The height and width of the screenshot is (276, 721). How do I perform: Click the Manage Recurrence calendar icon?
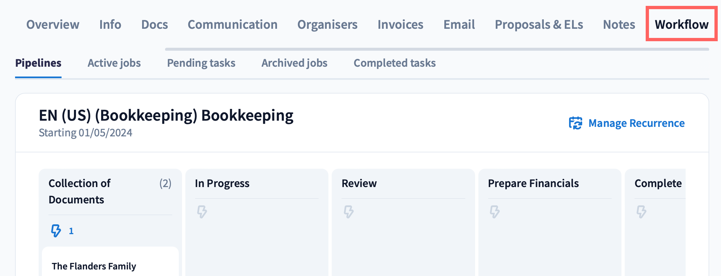pyautogui.click(x=575, y=123)
